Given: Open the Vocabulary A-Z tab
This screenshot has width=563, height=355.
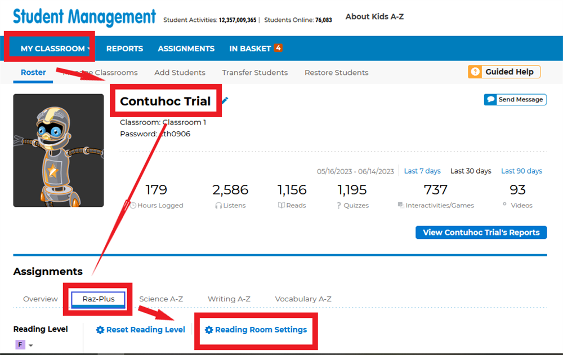Looking at the screenshot, I should click(x=303, y=299).
